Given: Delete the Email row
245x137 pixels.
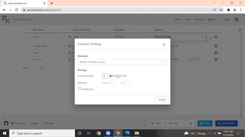Looking at the screenshot, I should (x=216, y=53).
